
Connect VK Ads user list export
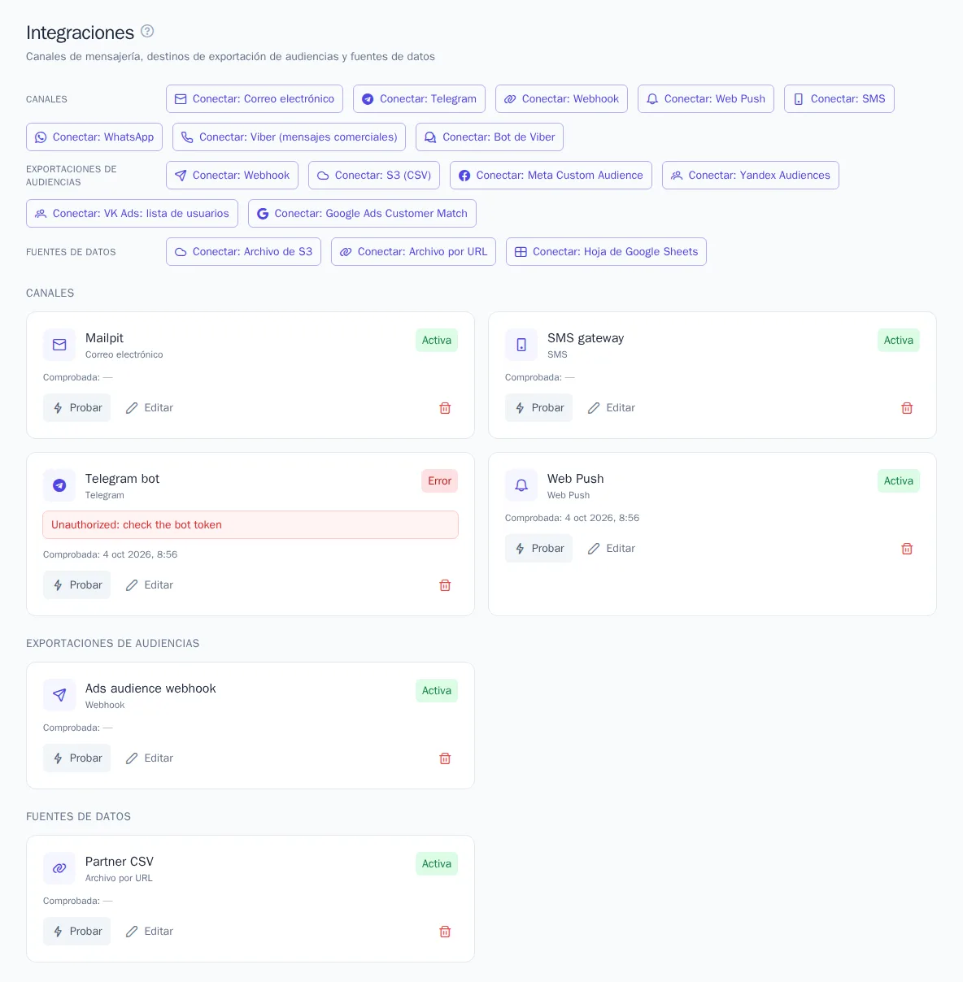(132, 213)
